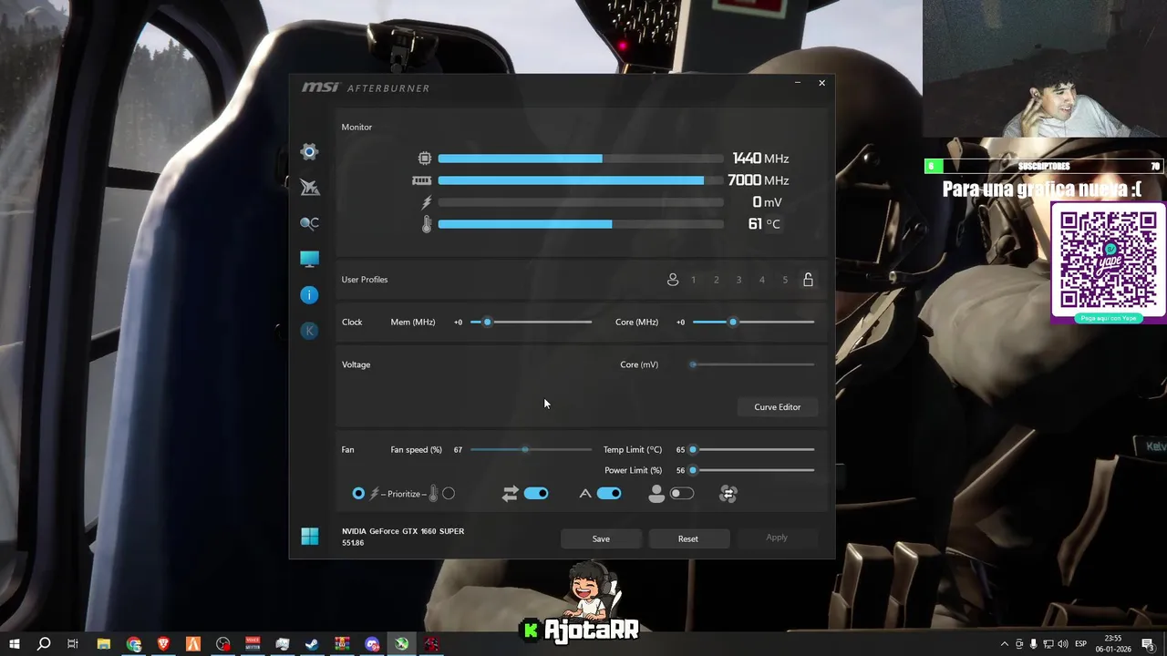Click the Core (MHz) clock slider
Viewport: 1167px width, 656px height.
[753, 322]
